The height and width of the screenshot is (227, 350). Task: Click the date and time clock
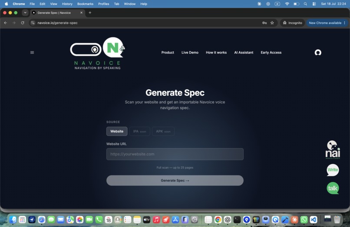pyautogui.click(x=333, y=4)
